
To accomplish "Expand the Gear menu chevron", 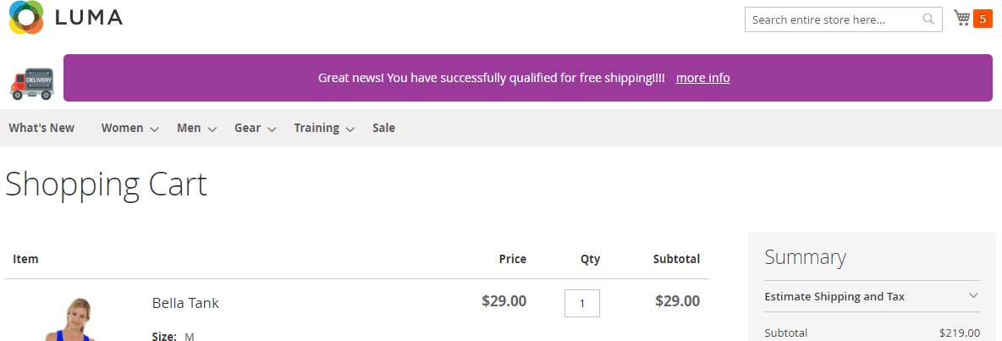I will pos(272,129).
